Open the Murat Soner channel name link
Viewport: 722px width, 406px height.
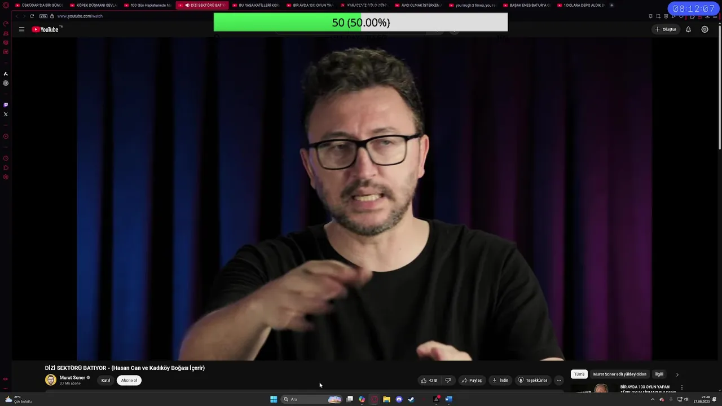[x=72, y=378]
